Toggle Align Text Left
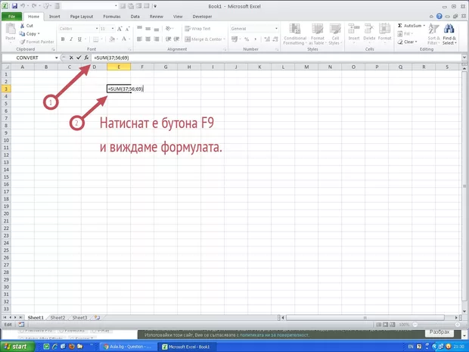 [139, 39]
